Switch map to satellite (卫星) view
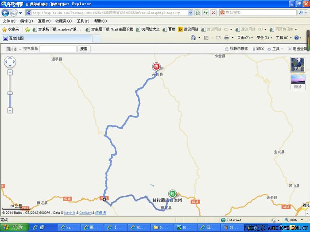 coord(298,65)
